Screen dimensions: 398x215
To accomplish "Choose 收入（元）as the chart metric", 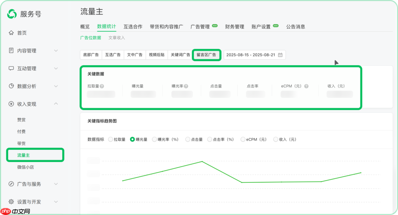I will (x=276, y=139).
